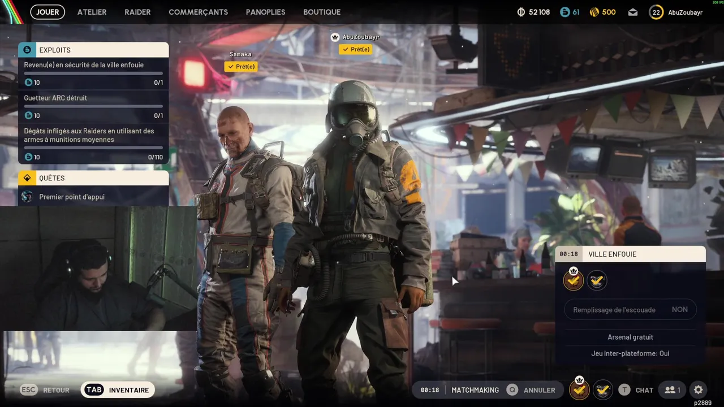Toggle Remplissage de l'escouade NON
The width and height of the screenshot is (724, 407).
[x=630, y=310]
